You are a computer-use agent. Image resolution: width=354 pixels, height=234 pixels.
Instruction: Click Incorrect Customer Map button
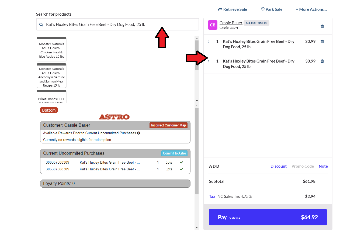(168, 125)
